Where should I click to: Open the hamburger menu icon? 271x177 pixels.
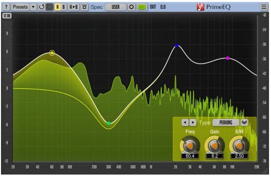tap(264, 7)
